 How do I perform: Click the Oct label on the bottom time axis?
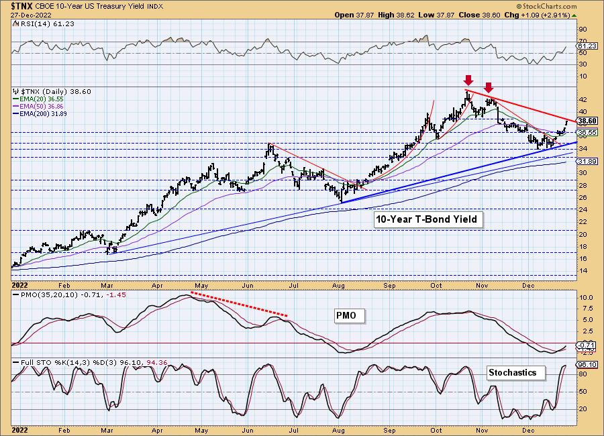[436, 430]
